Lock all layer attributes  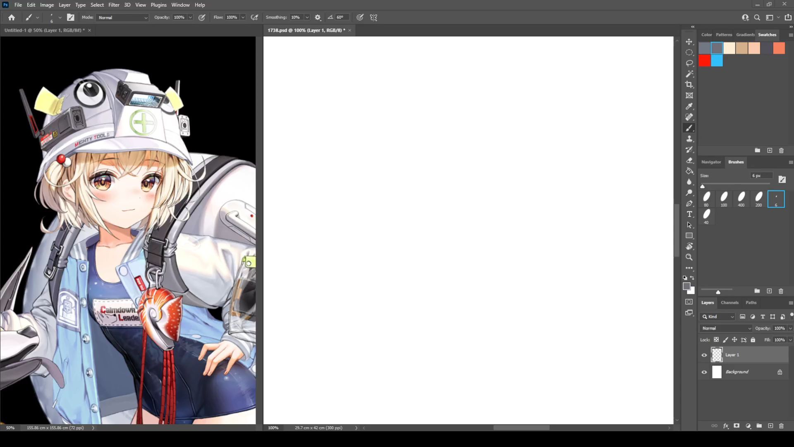tap(753, 340)
